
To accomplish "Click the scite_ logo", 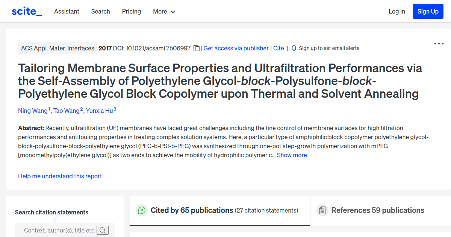I will point(26,11).
